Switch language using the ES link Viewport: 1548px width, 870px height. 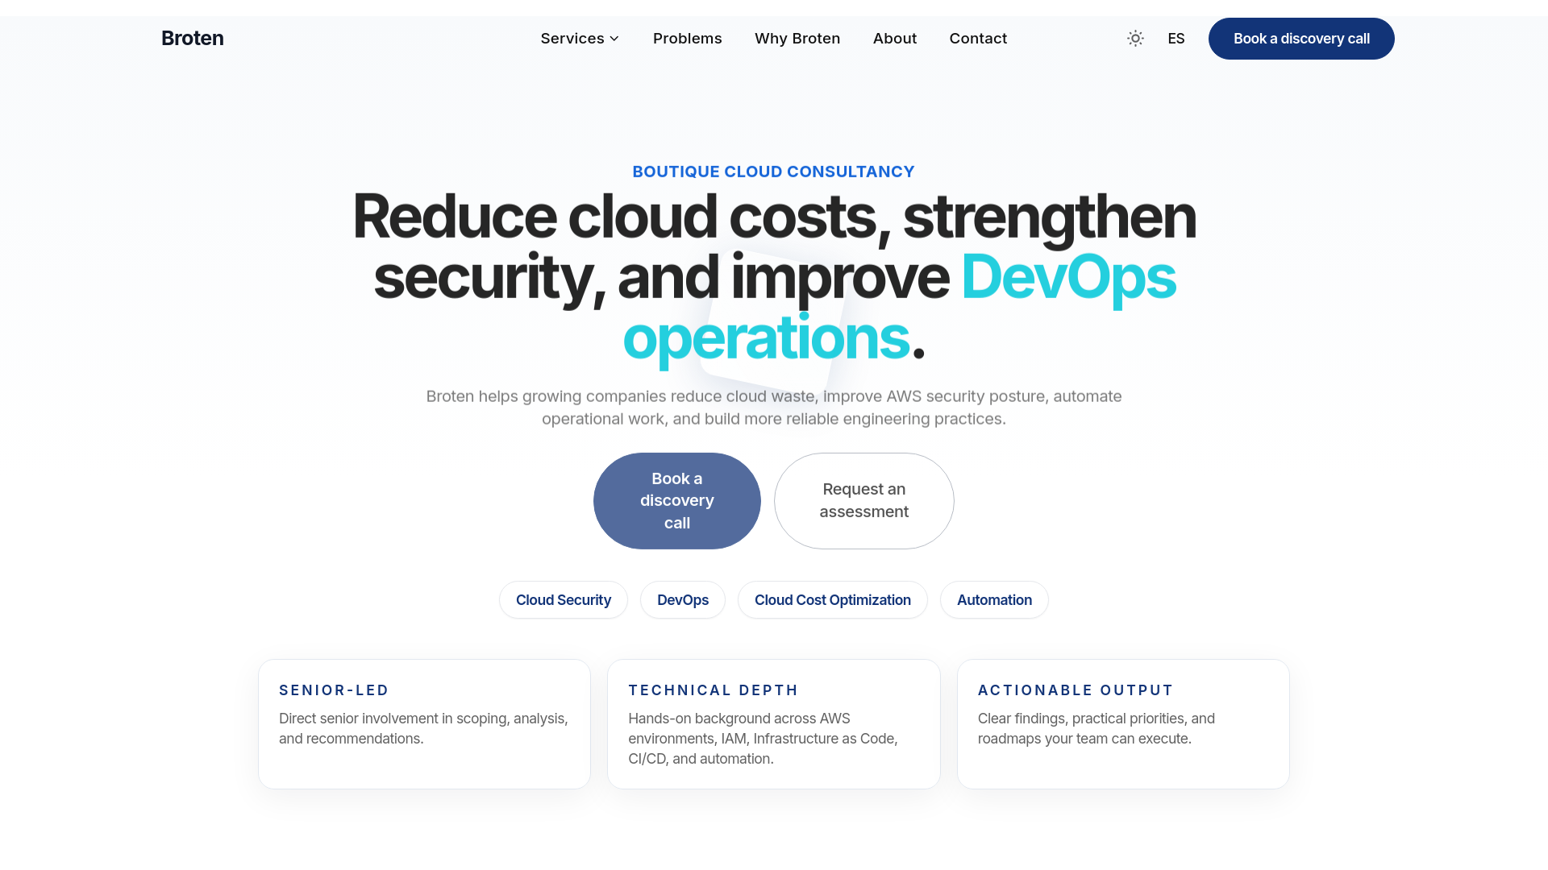[1176, 39]
